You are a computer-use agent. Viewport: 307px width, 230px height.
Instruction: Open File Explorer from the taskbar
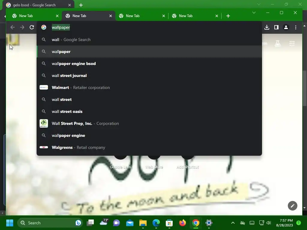pyautogui.click(x=143, y=223)
